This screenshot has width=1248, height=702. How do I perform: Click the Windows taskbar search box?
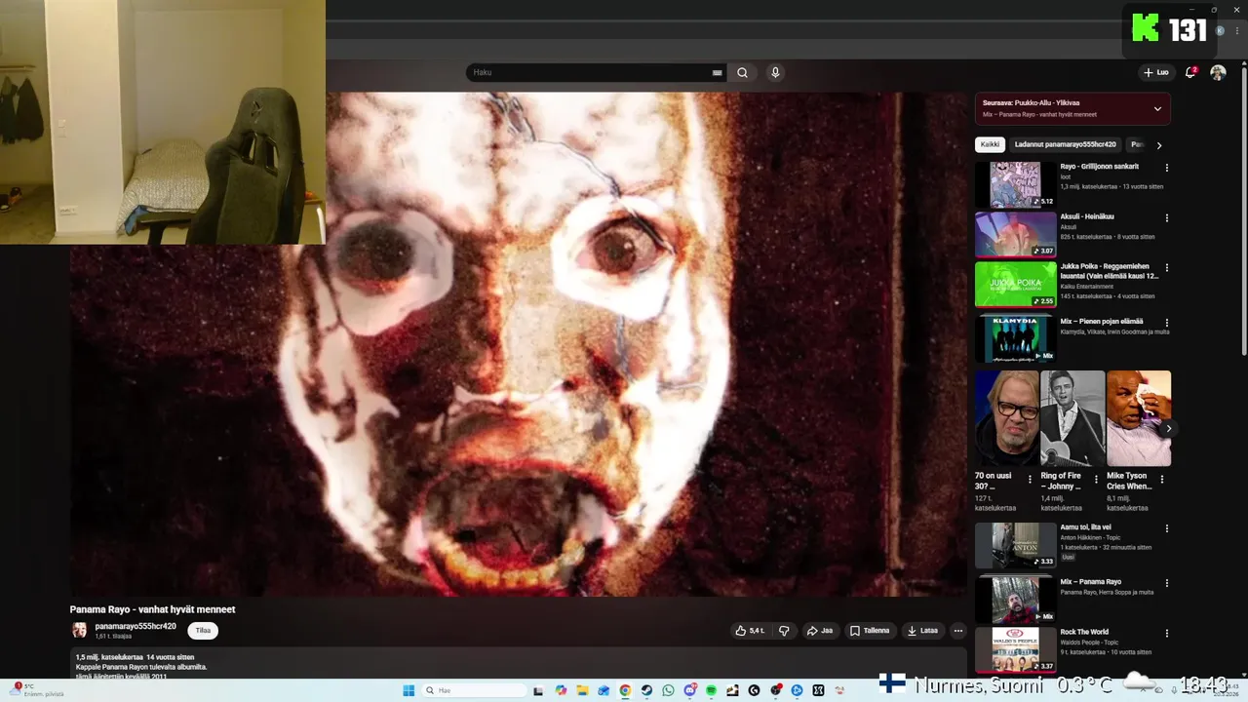[475, 690]
